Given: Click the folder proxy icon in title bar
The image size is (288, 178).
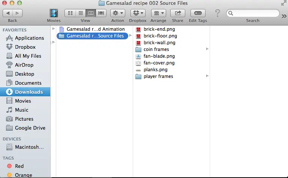Looking at the screenshot, I should [101, 3].
